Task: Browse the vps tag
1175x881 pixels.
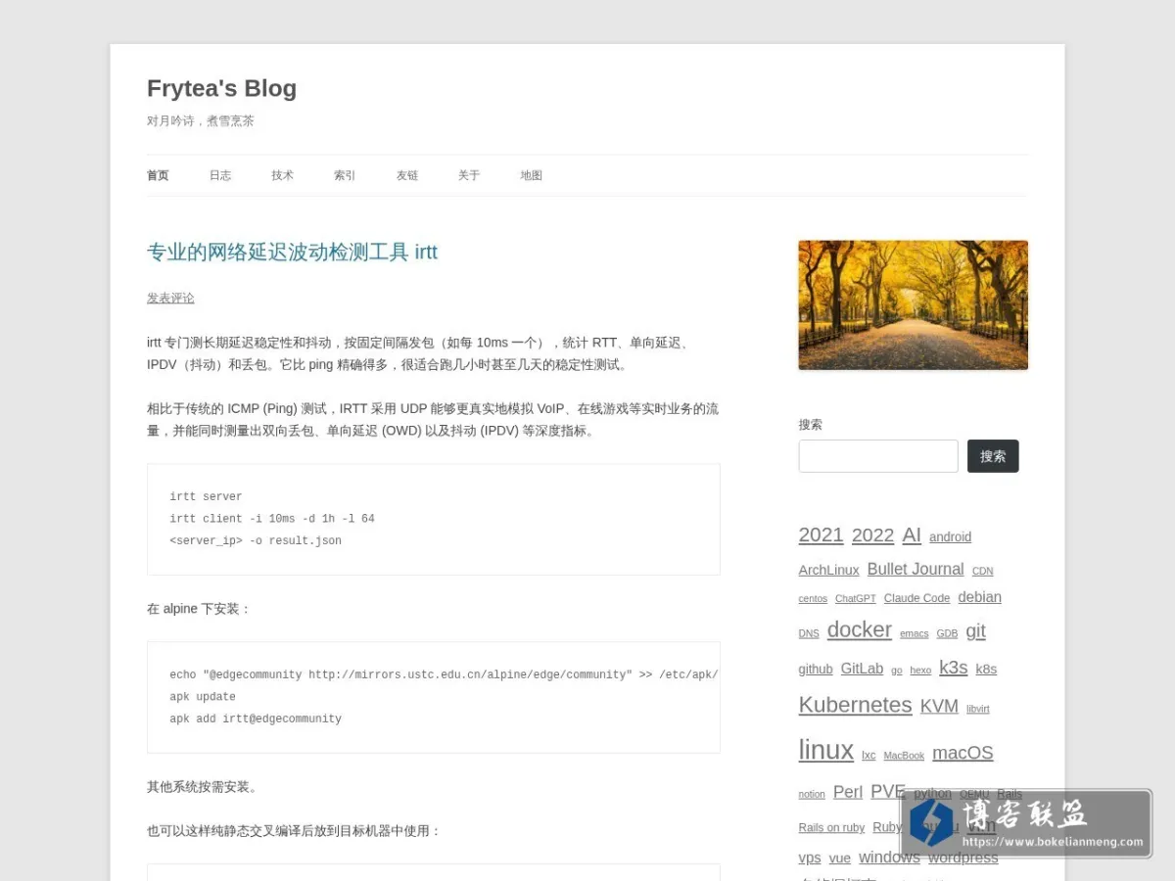Action: (810, 858)
